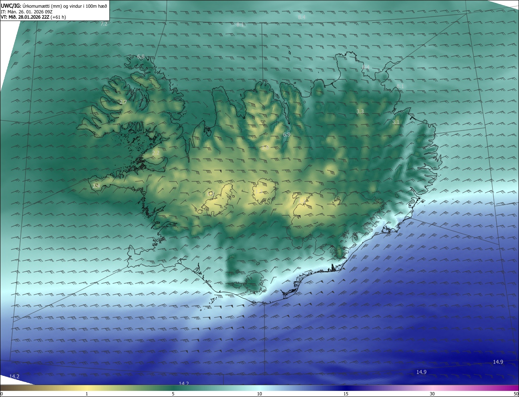519x397 pixels.
Task: Click the IT: Mán. 26. 01. 2026 09Z line
Action: point(27,11)
